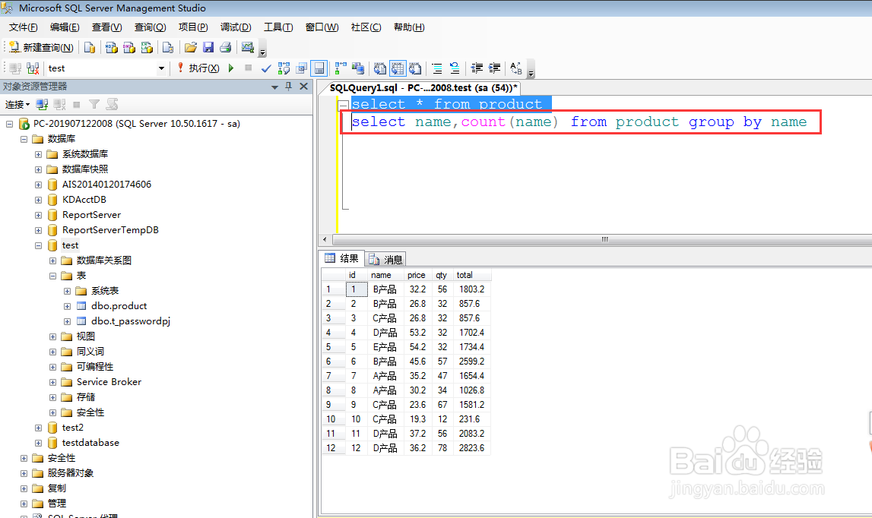Click the horizontal scrollbar in query editor

(x=604, y=239)
